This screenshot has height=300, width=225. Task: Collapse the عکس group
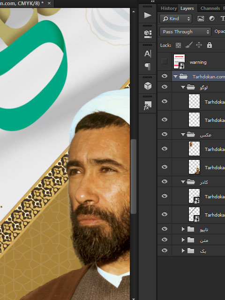coord(183,135)
